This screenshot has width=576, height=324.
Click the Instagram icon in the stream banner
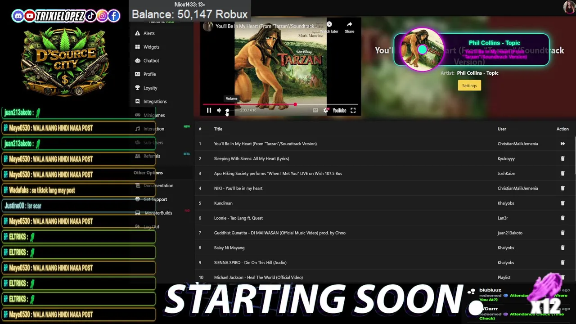[102, 16]
